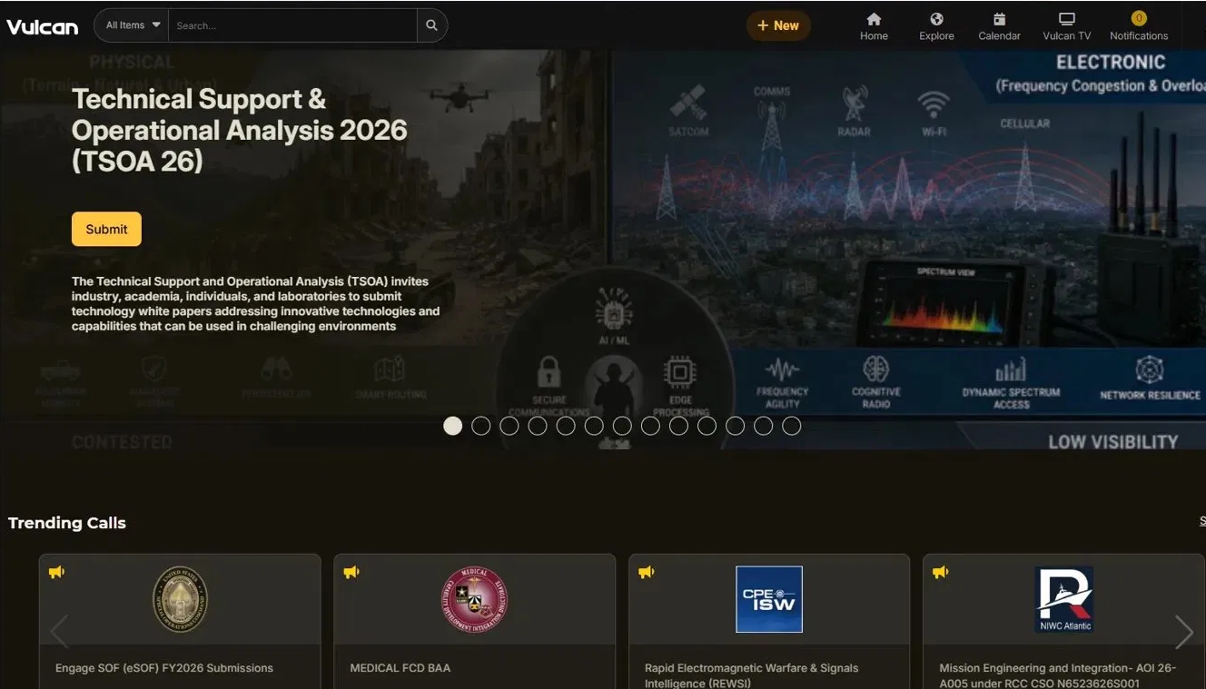1206x689 pixels.
Task: Select the sixth carousel dot
Action: (594, 426)
